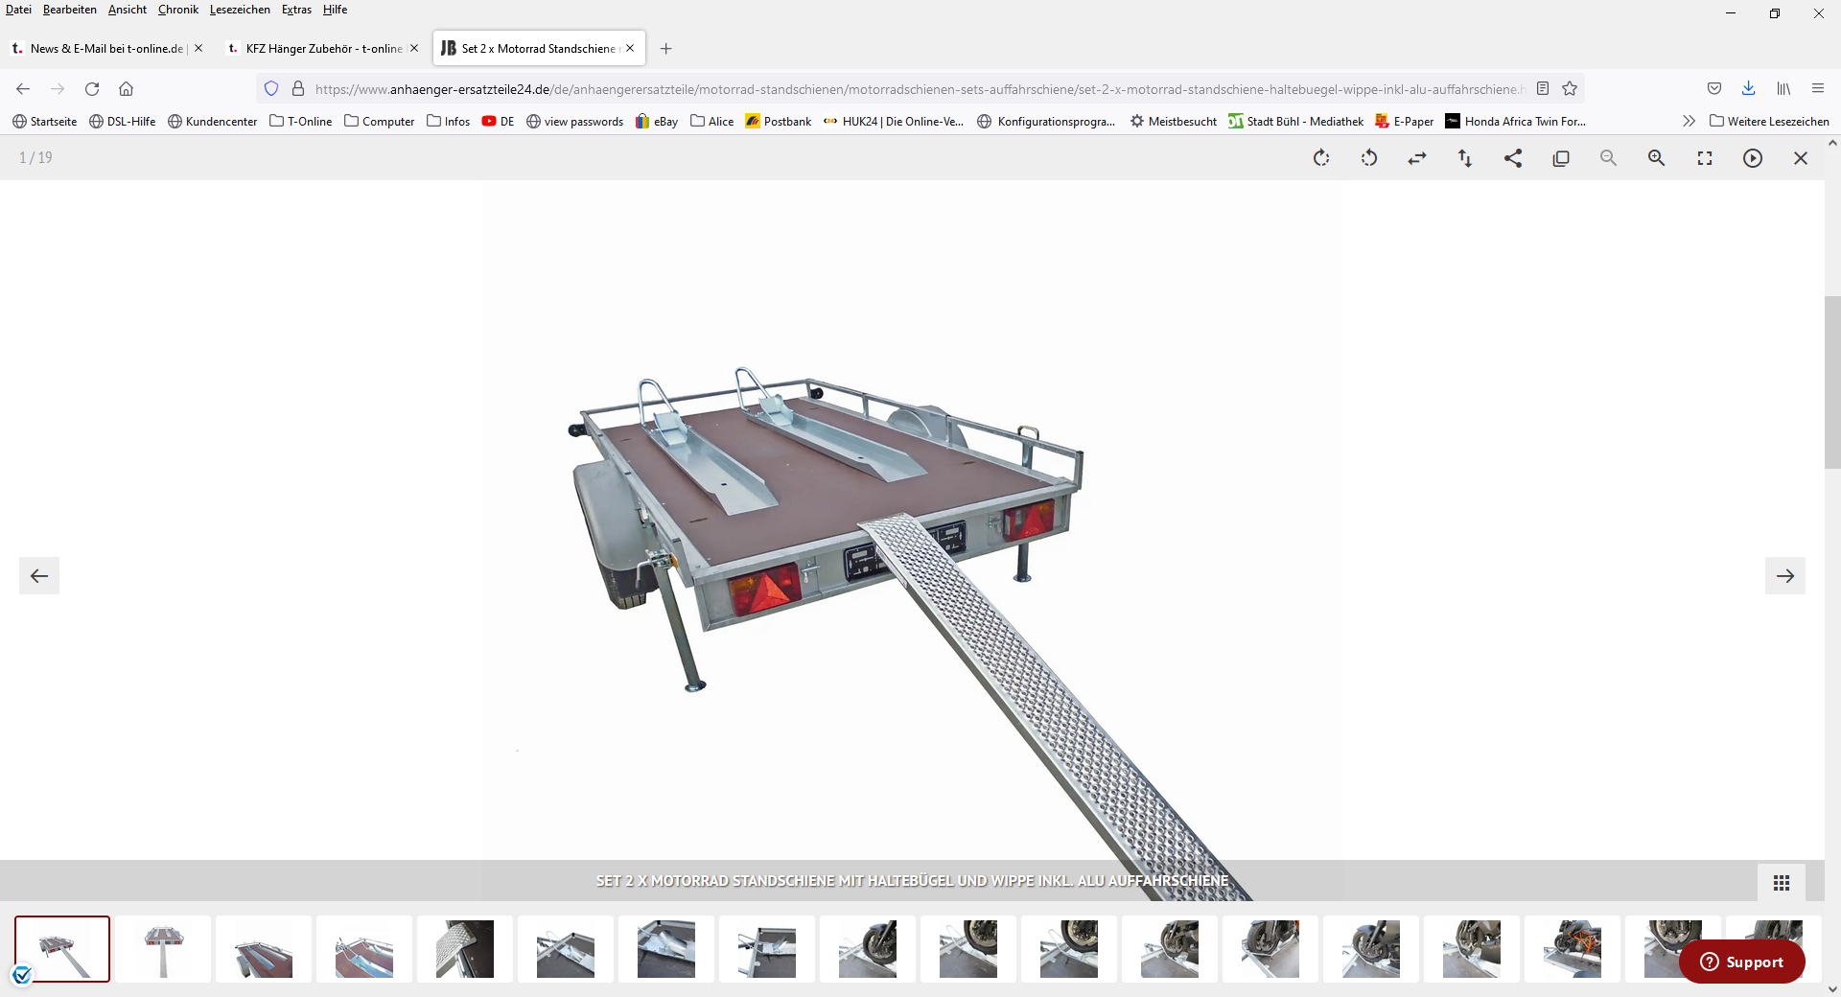Zoom in on the trailer image

click(x=1657, y=158)
